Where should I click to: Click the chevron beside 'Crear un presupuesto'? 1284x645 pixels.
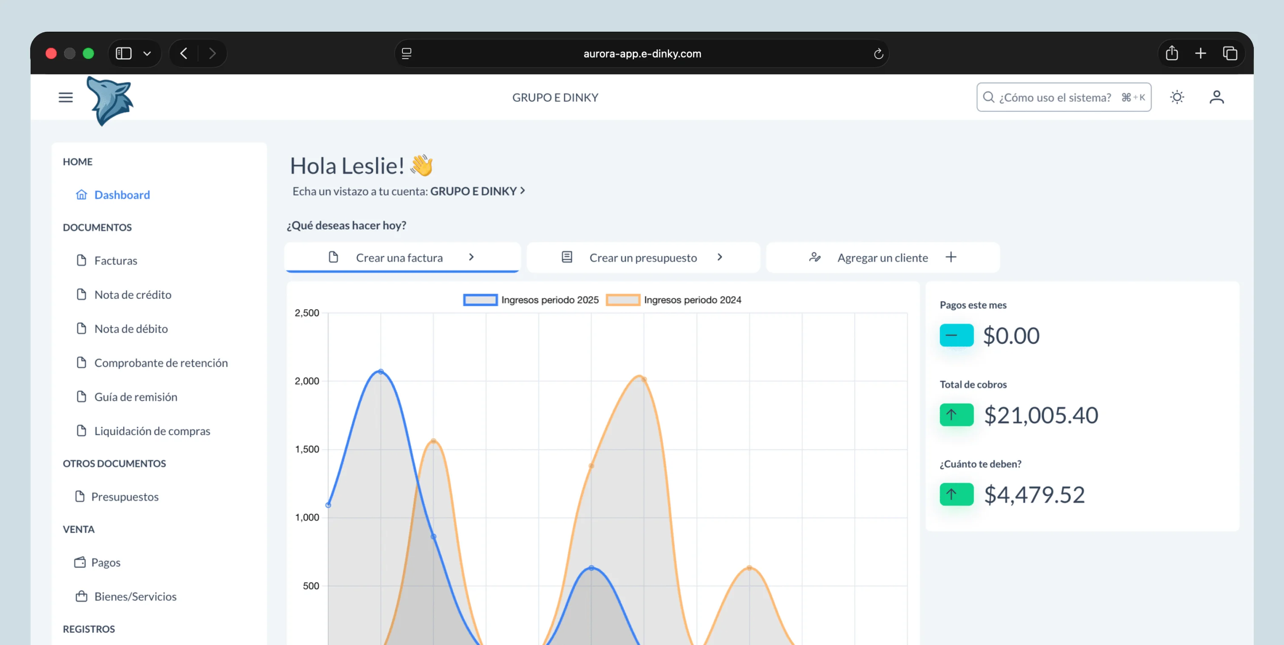tap(720, 257)
